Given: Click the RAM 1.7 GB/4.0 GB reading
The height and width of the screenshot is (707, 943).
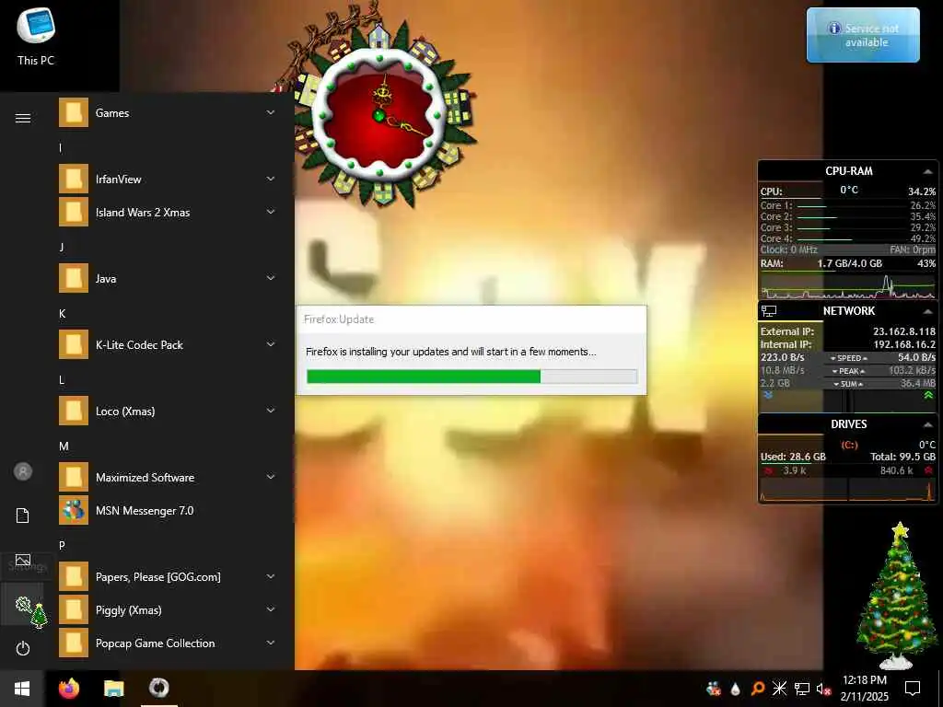Looking at the screenshot, I should coord(849,263).
